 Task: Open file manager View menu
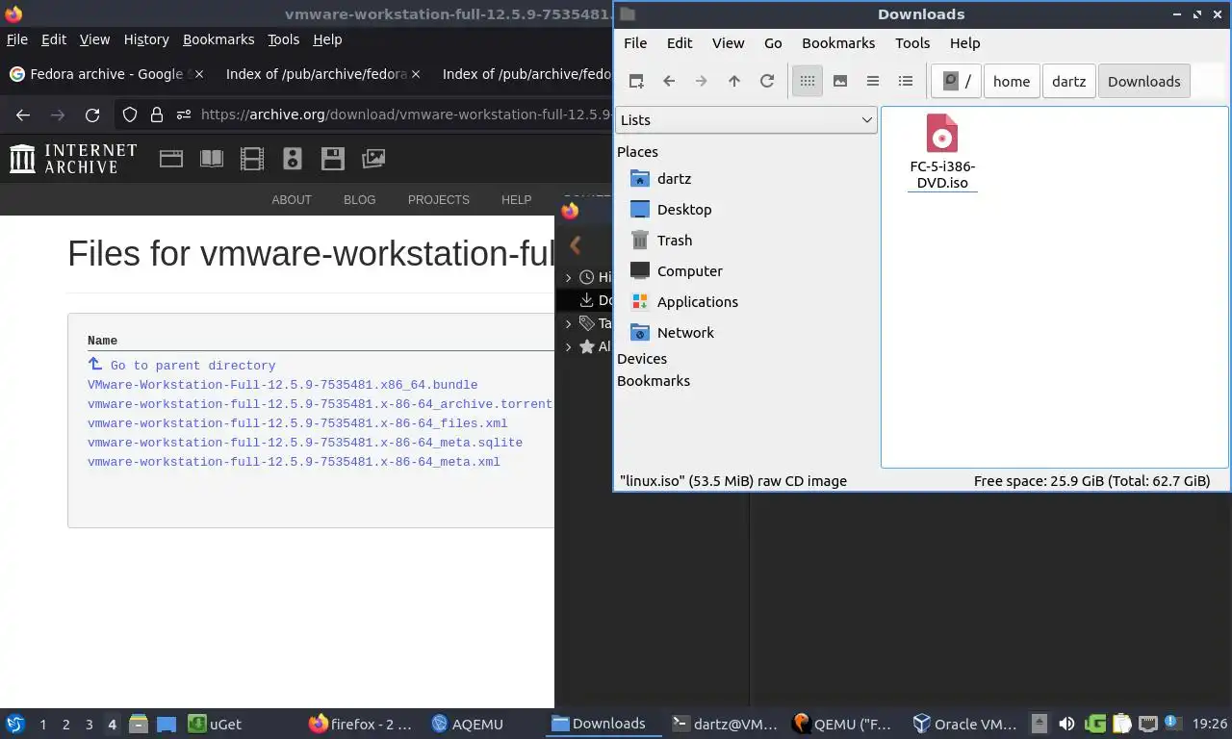pos(728,43)
